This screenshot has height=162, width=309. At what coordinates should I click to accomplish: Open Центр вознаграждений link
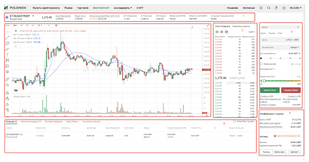[x=287, y=136]
